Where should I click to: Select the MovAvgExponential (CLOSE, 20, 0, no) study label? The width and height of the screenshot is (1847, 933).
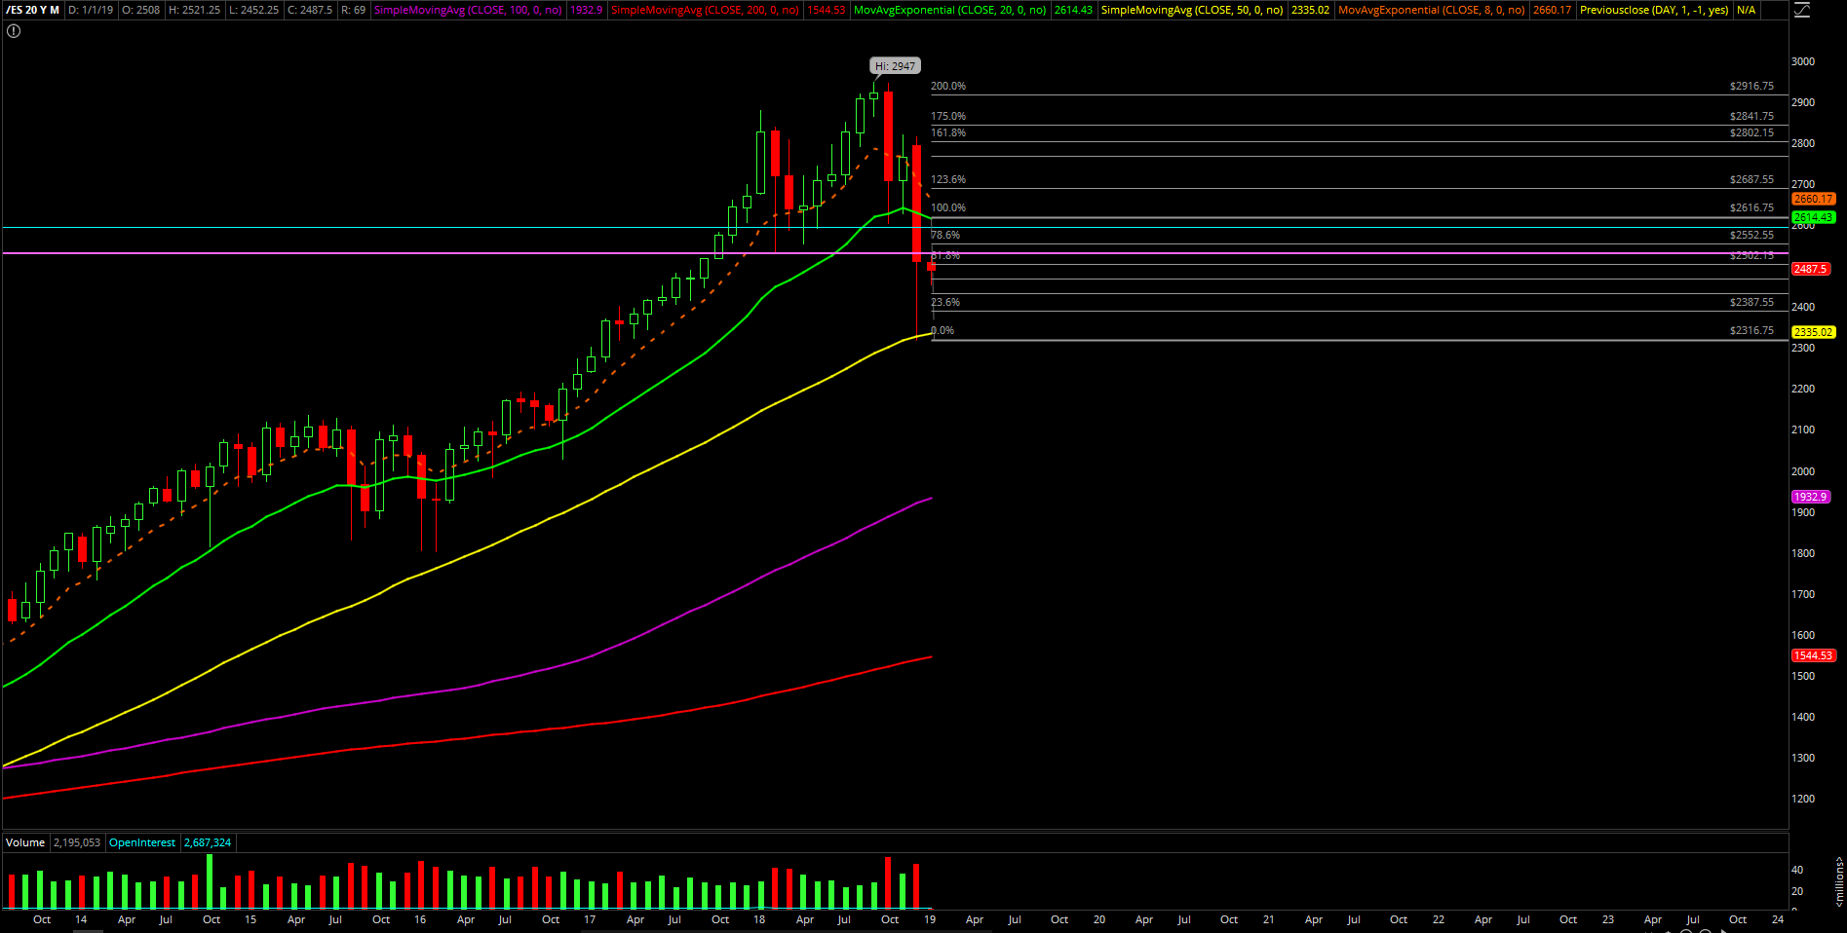coord(950,10)
